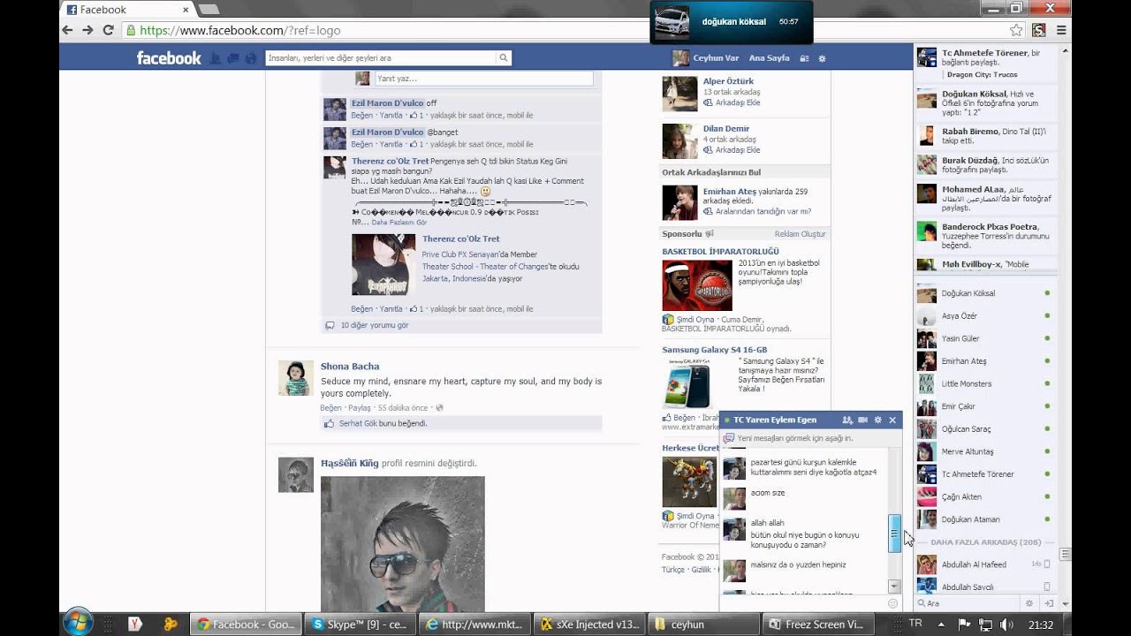Bookmark this page with the star

point(1016,30)
